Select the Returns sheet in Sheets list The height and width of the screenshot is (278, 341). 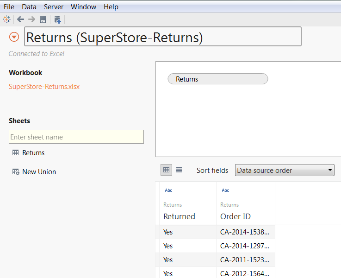(x=33, y=152)
